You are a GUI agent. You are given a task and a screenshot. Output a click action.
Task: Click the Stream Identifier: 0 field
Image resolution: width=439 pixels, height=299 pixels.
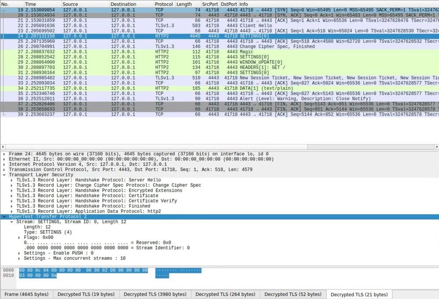(107, 248)
